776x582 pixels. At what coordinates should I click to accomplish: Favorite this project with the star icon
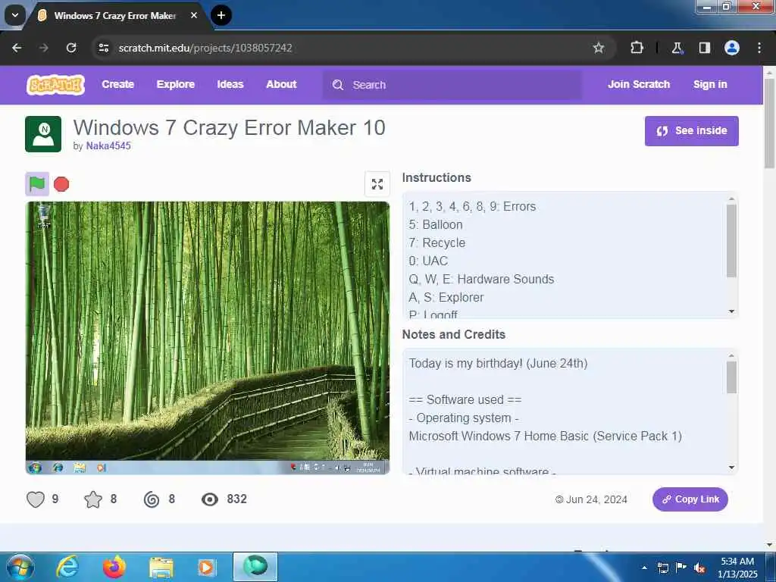pos(93,499)
